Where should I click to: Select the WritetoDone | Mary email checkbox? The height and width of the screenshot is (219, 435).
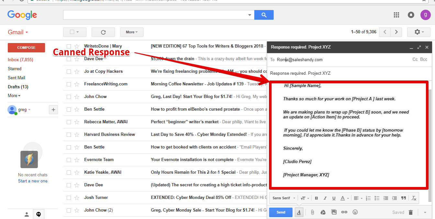69,46
